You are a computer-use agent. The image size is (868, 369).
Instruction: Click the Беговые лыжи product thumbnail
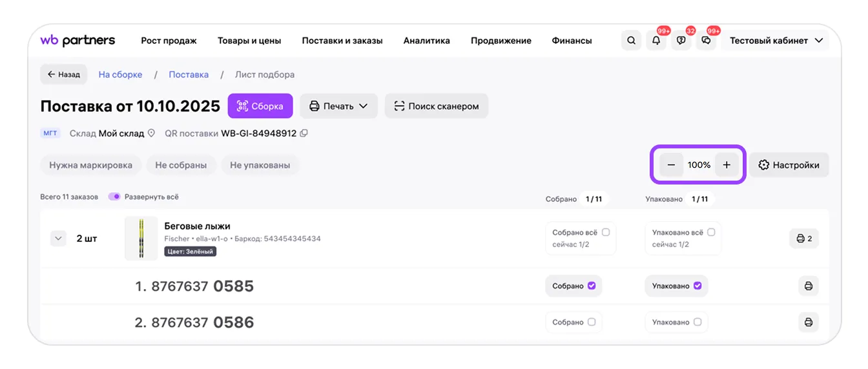pos(141,239)
